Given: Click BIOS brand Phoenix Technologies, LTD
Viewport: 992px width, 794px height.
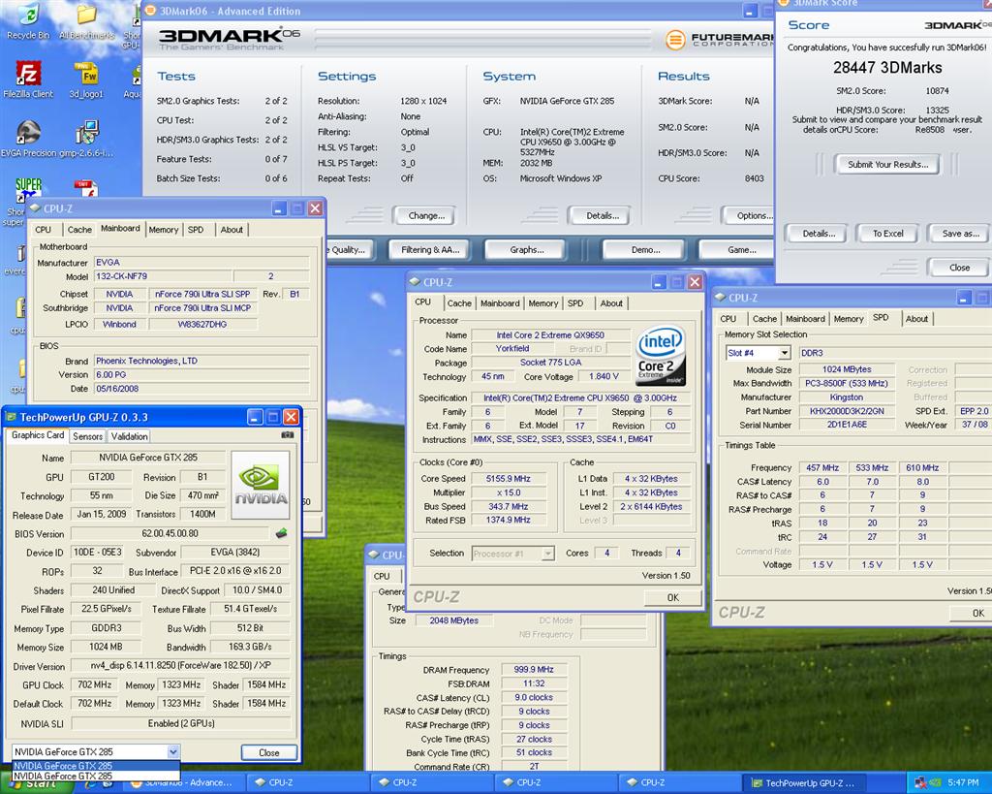Looking at the screenshot, I should [201, 361].
